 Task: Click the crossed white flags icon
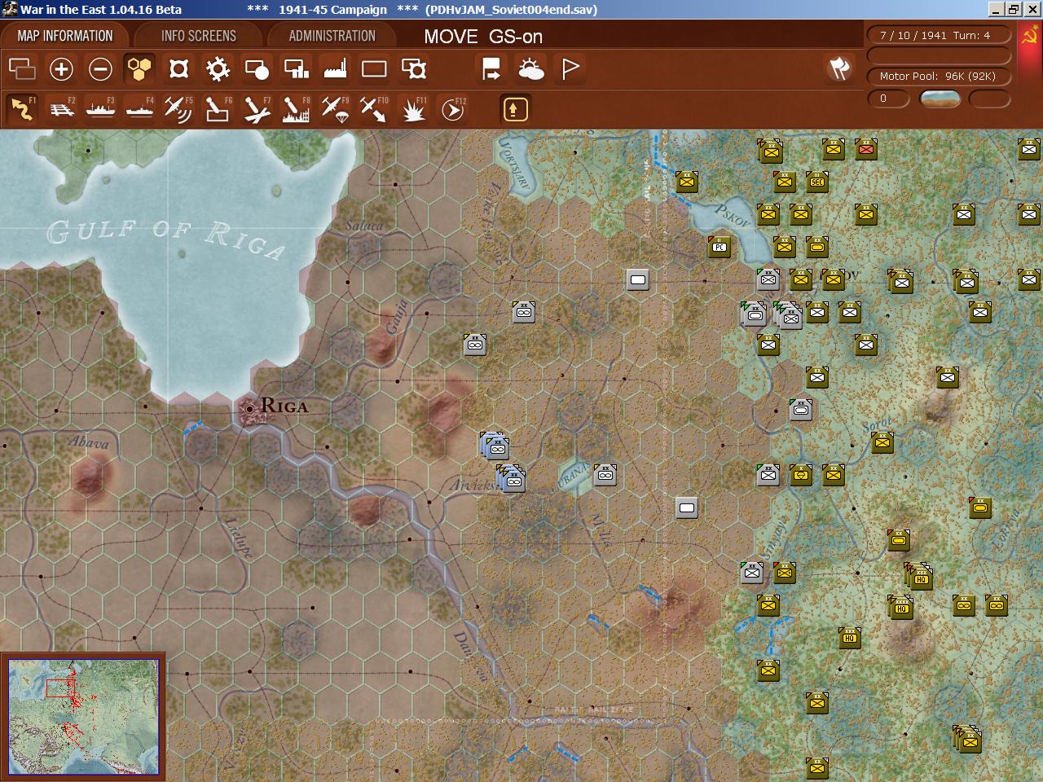tap(839, 69)
